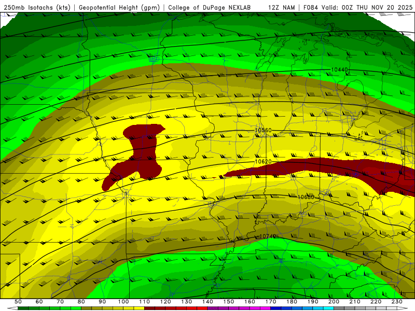
Task: Click the 'College of DuPage NEXLAB' label
Action: click(x=210, y=8)
